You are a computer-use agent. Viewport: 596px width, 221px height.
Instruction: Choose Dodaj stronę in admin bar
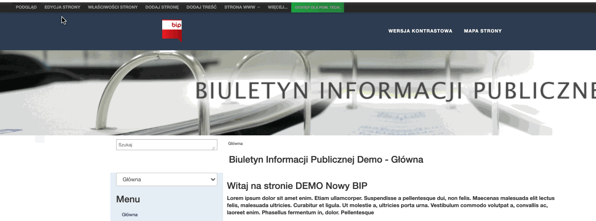[162, 8]
